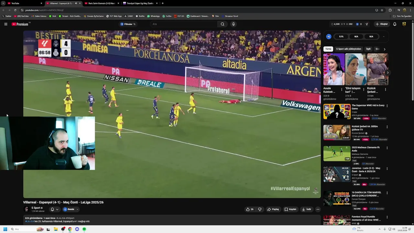Advance shorts shelf with next arrow

(387, 72)
